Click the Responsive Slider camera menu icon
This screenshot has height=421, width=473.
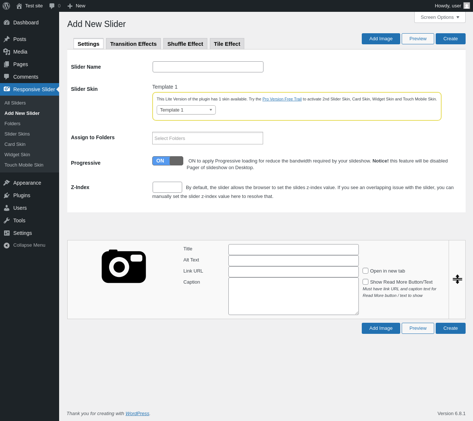[x=7, y=89]
